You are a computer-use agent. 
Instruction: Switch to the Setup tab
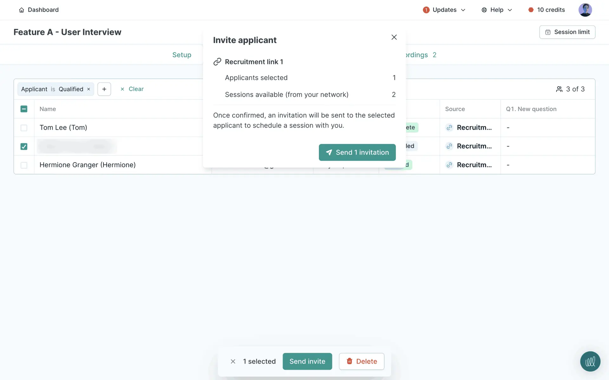[182, 55]
